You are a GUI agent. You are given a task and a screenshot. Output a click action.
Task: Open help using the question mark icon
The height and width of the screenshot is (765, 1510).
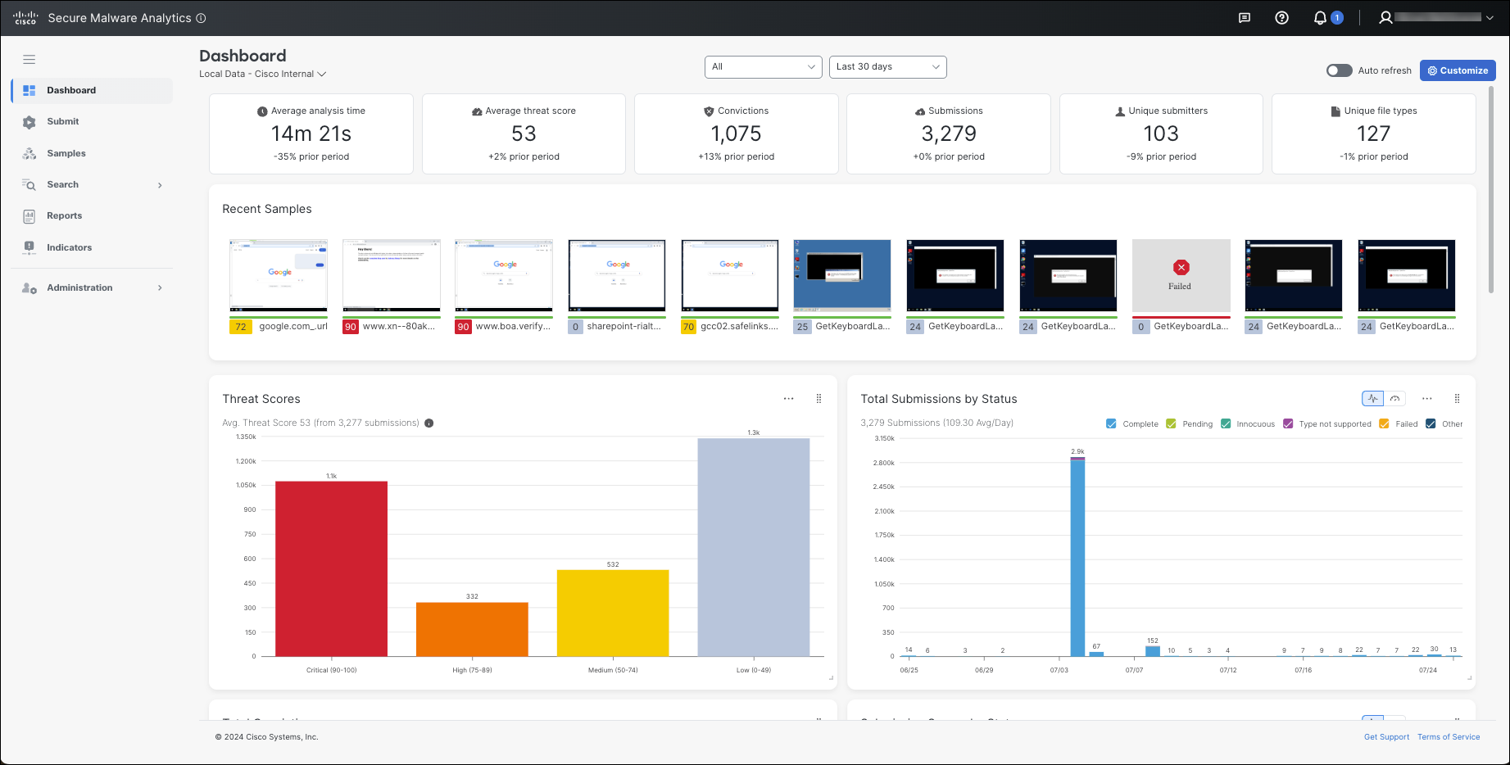point(1281,17)
